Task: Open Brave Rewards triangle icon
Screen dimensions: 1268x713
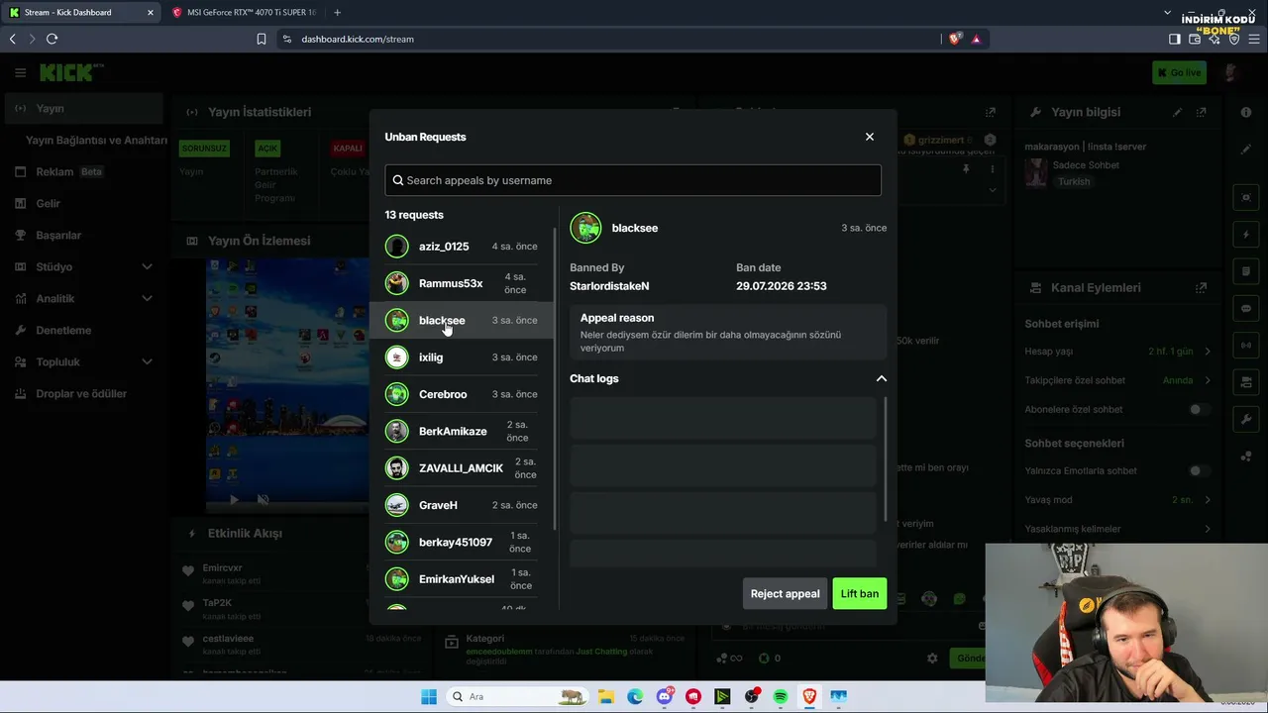Action: click(977, 39)
